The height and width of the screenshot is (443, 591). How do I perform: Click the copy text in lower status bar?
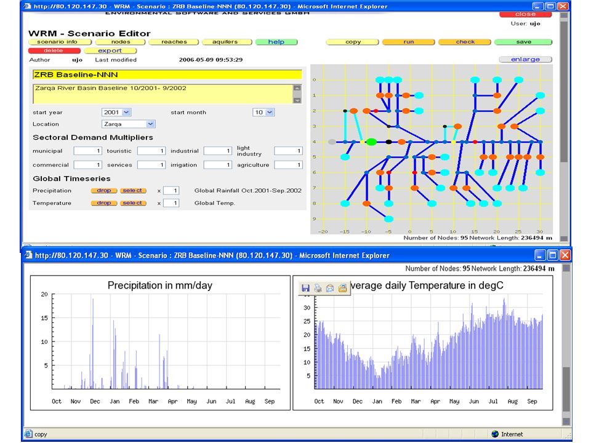pyautogui.click(x=41, y=434)
